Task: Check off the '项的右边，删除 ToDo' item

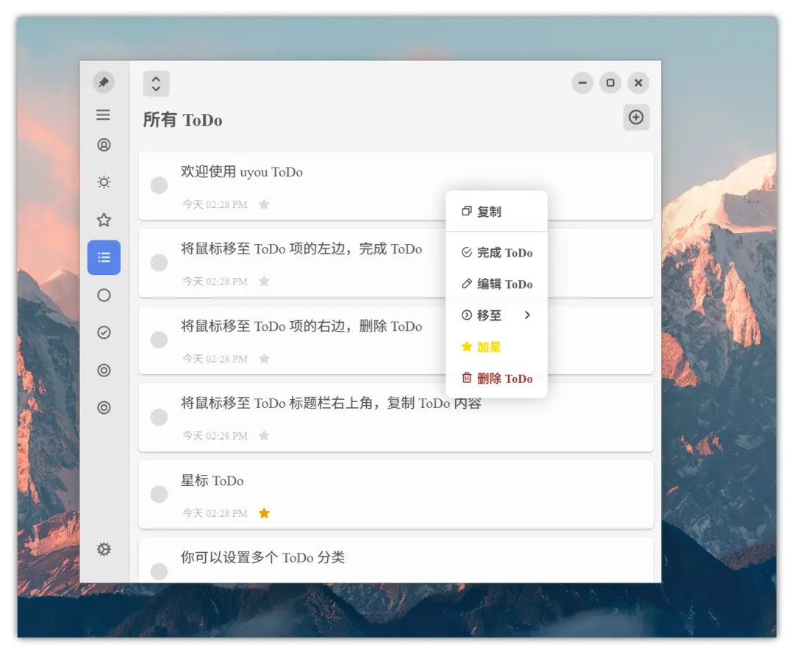Action: pos(159,340)
